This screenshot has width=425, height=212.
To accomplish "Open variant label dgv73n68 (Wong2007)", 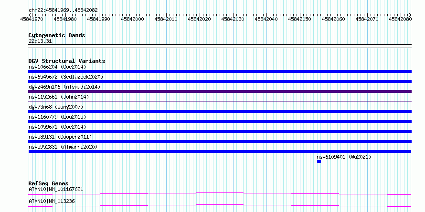I will (x=56, y=107).
